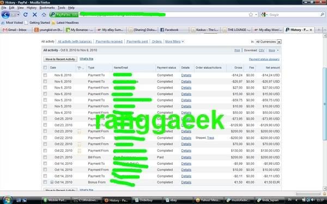
Task: Check the Oct 21, 2010 Bill From row
Action: pos(45,157)
